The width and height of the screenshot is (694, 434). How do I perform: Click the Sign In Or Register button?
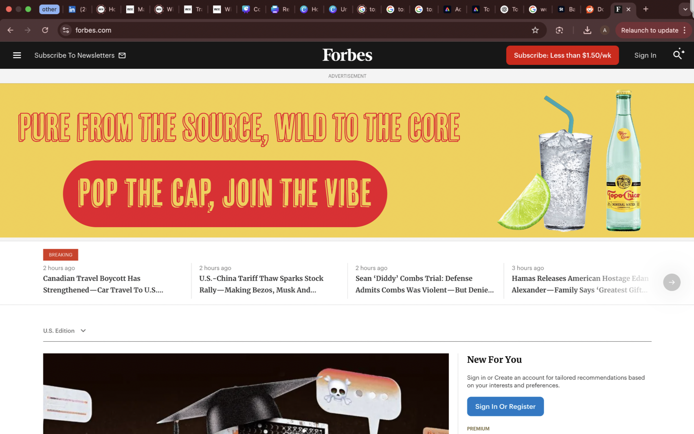(505, 406)
